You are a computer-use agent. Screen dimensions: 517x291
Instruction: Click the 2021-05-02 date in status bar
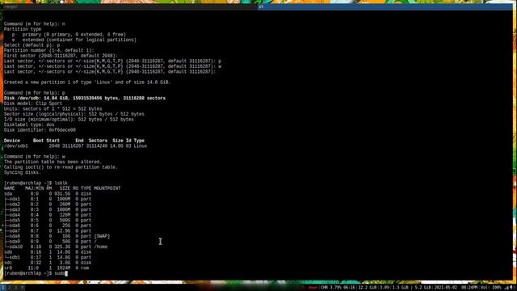pyautogui.click(x=444, y=288)
